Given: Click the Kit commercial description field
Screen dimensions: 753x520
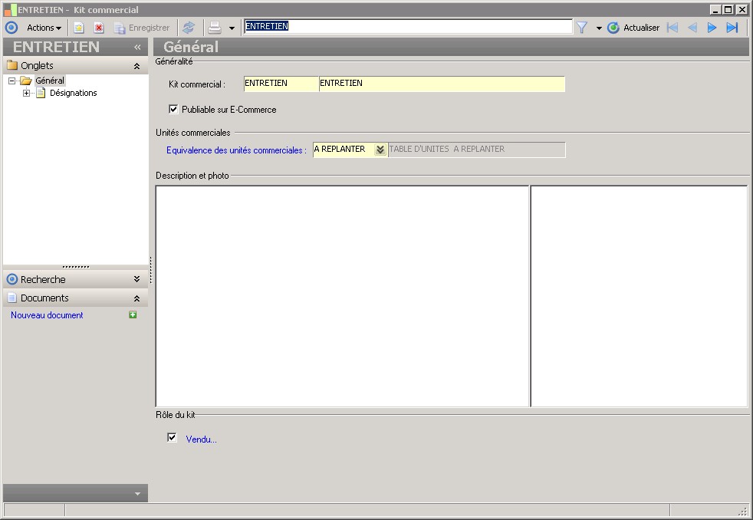Looking at the screenshot, I should [442, 84].
